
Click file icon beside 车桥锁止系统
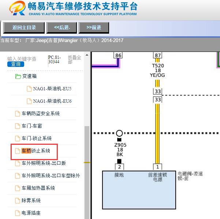point(18,151)
